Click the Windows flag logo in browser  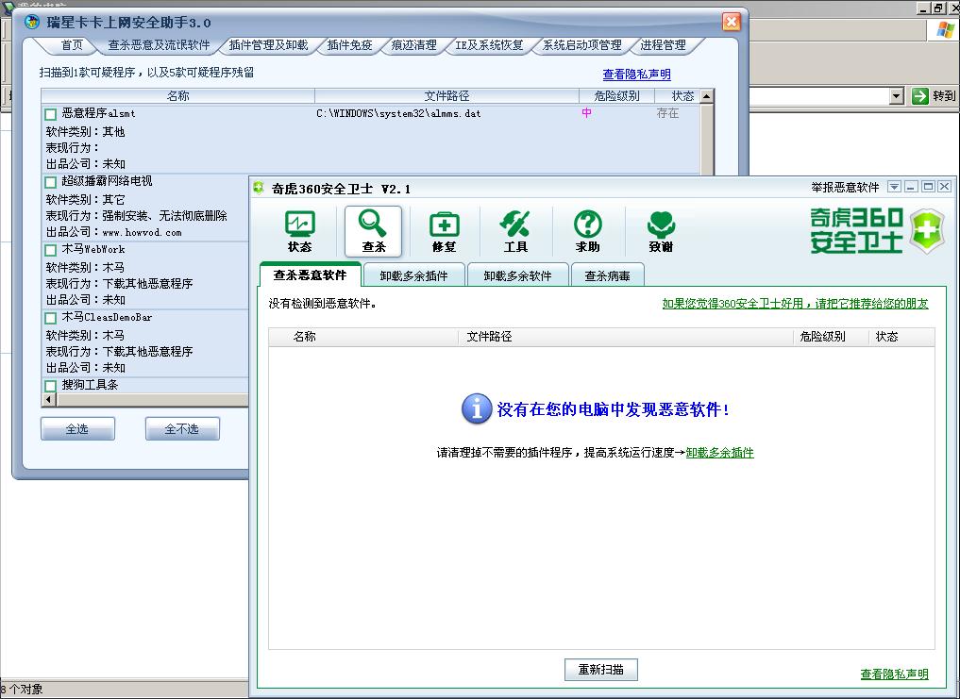945,28
